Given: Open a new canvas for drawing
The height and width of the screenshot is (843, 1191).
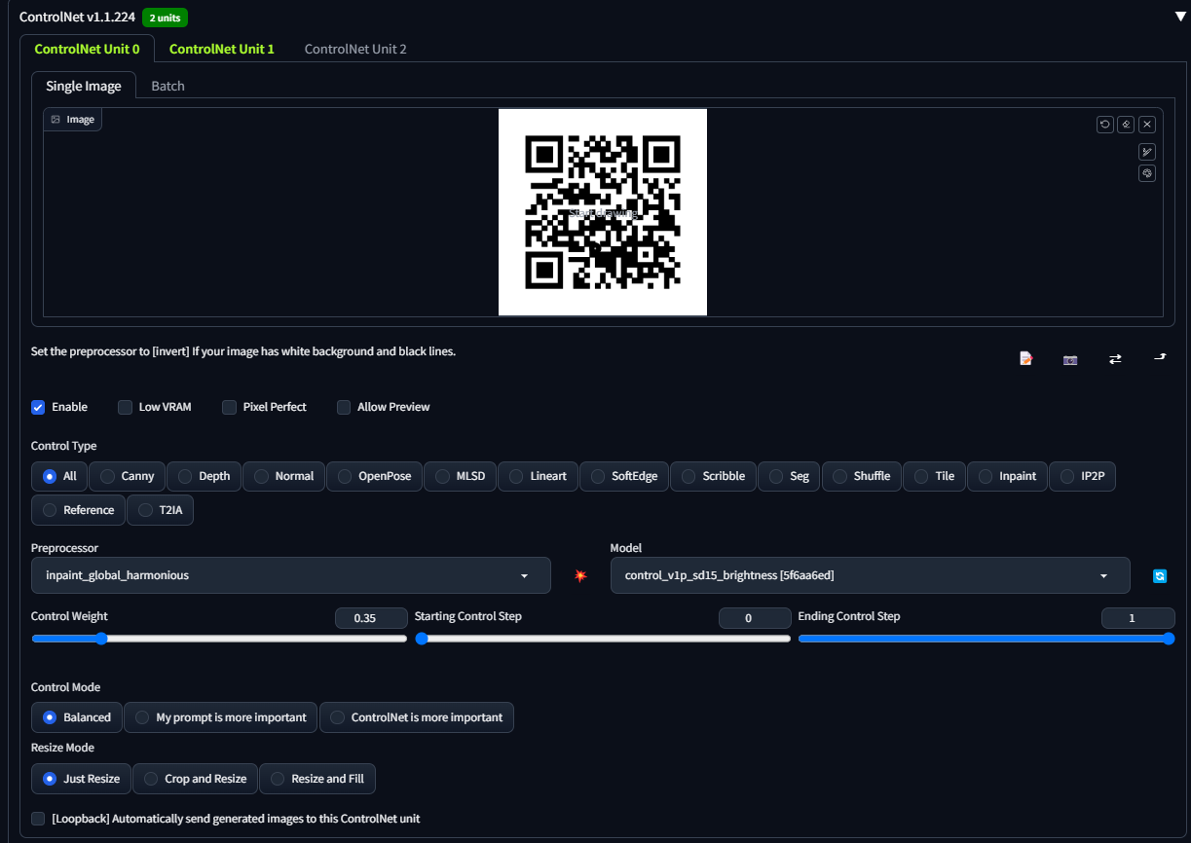Looking at the screenshot, I should pos(1025,358).
